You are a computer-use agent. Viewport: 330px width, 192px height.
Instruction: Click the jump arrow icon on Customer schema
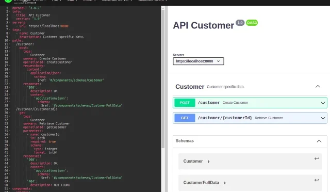tap(316, 158)
